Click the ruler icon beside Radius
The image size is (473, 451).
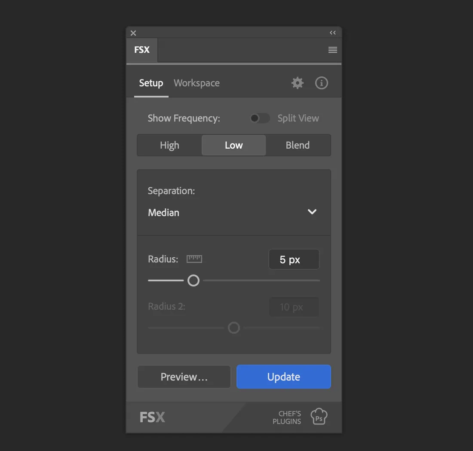194,259
